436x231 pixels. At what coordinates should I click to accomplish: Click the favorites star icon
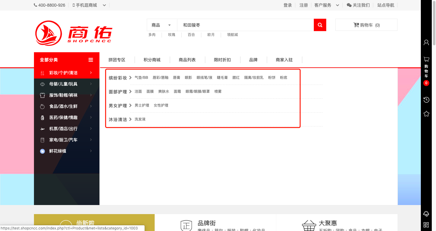coord(426,114)
